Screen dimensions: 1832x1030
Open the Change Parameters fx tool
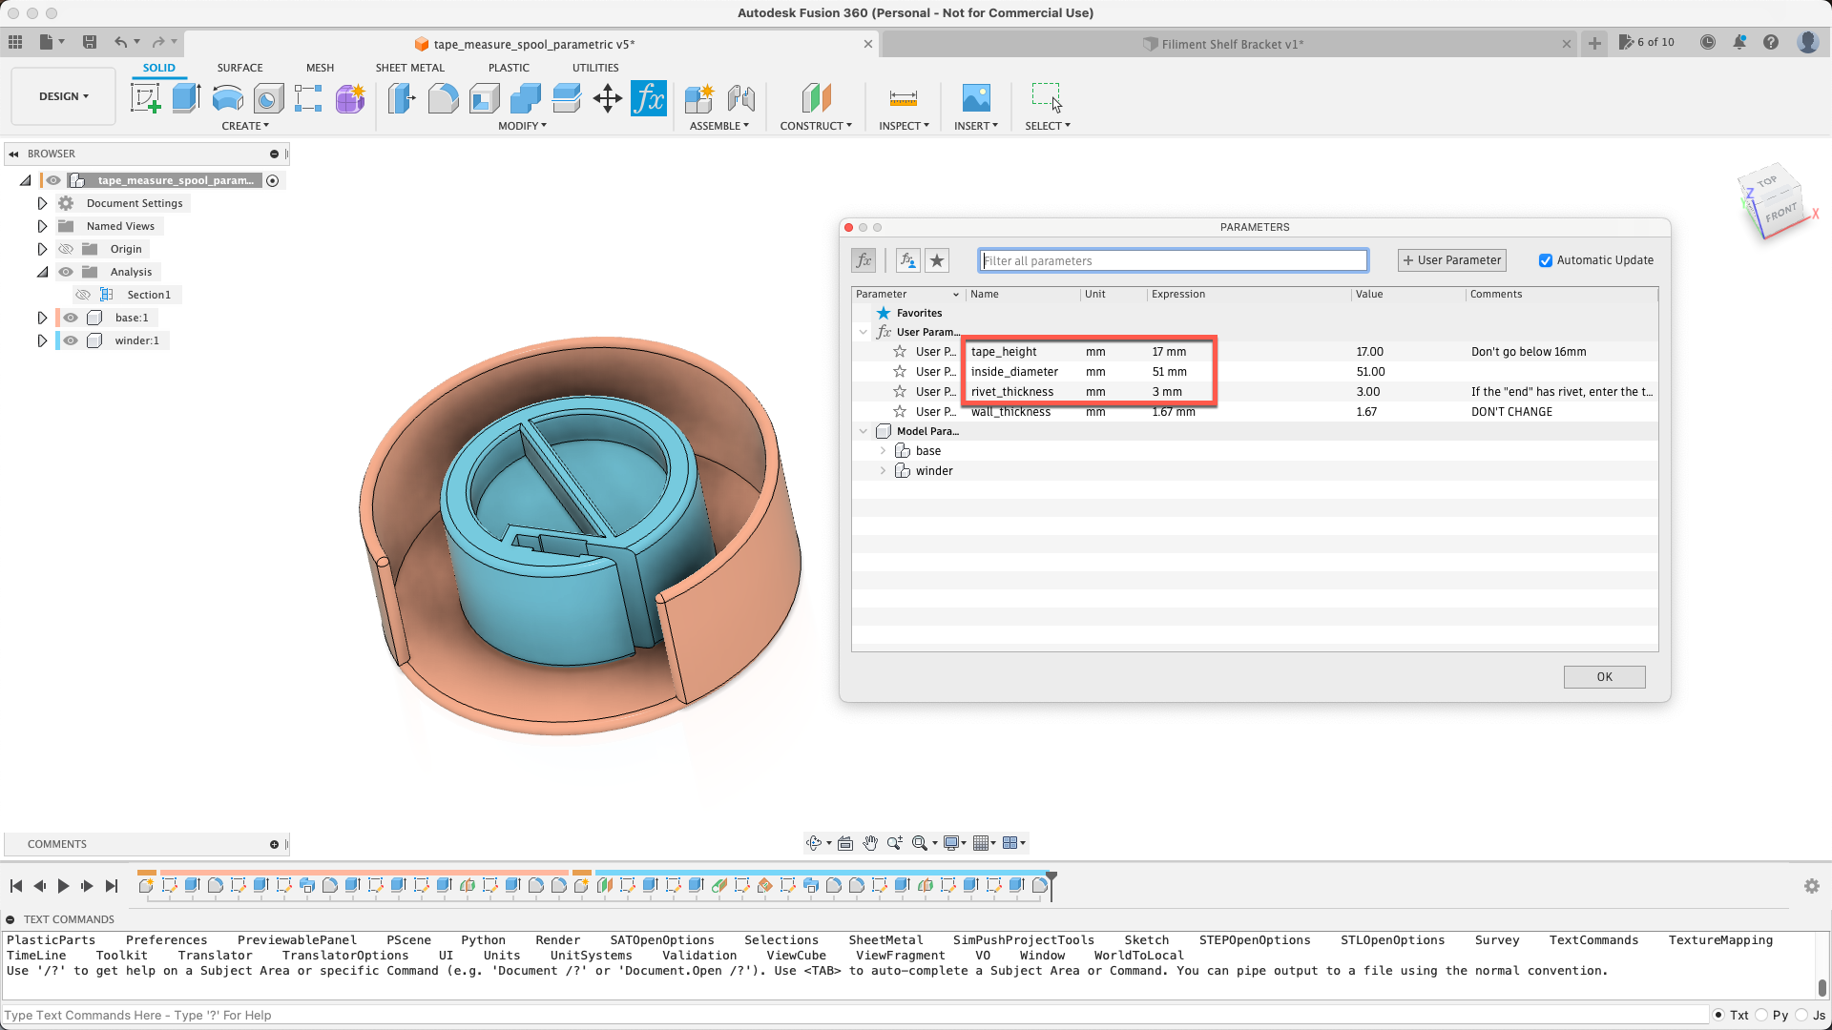pos(649,97)
